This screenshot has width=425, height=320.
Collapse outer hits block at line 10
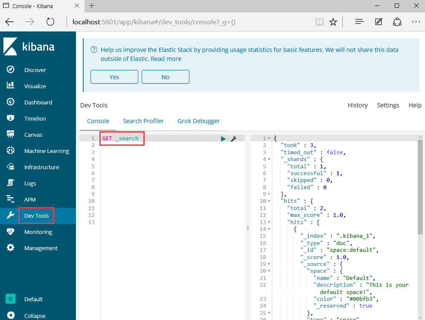(269, 201)
